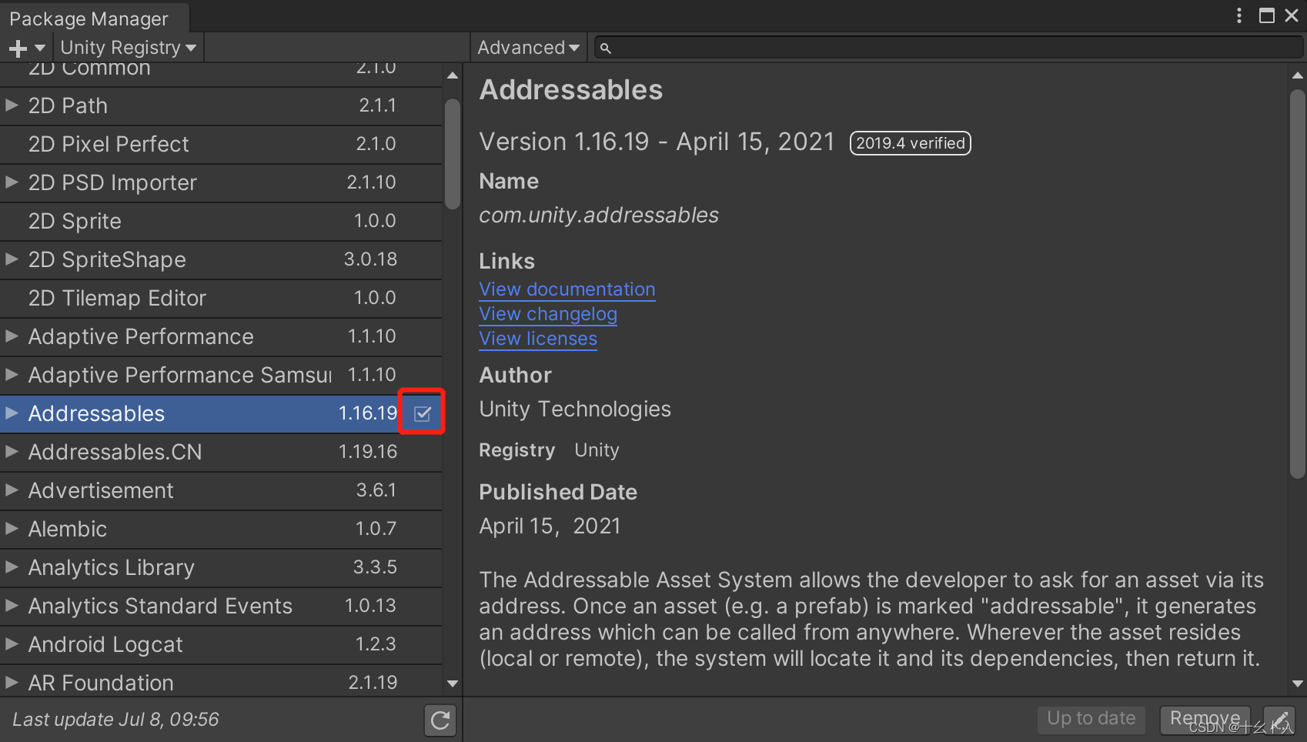The height and width of the screenshot is (742, 1307).
Task: Open the Advanced dropdown menu
Action: pyautogui.click(x=528, y=48)
